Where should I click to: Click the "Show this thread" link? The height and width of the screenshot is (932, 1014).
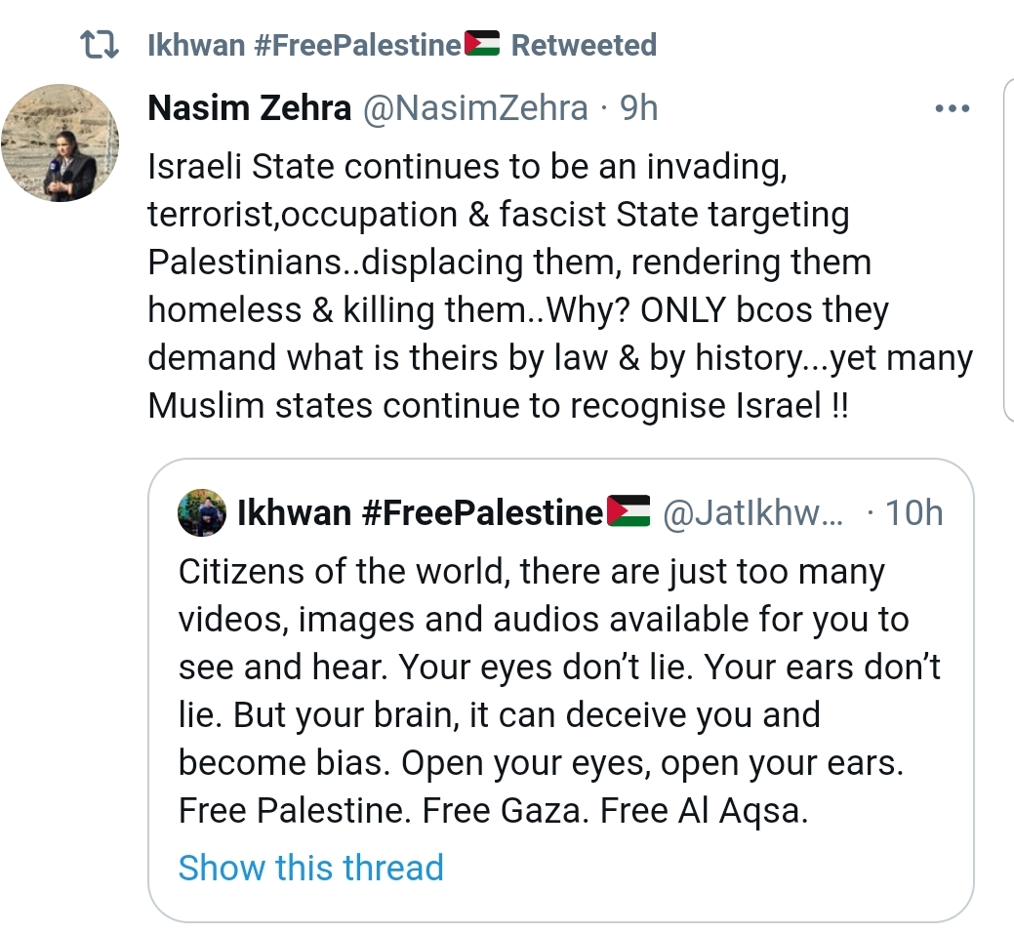310,868
